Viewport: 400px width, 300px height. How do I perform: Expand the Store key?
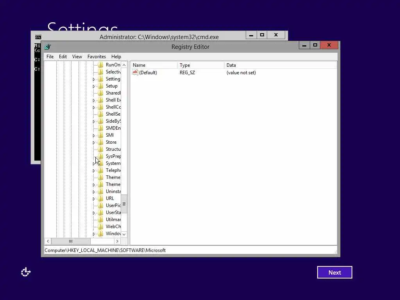coord(94,143)
